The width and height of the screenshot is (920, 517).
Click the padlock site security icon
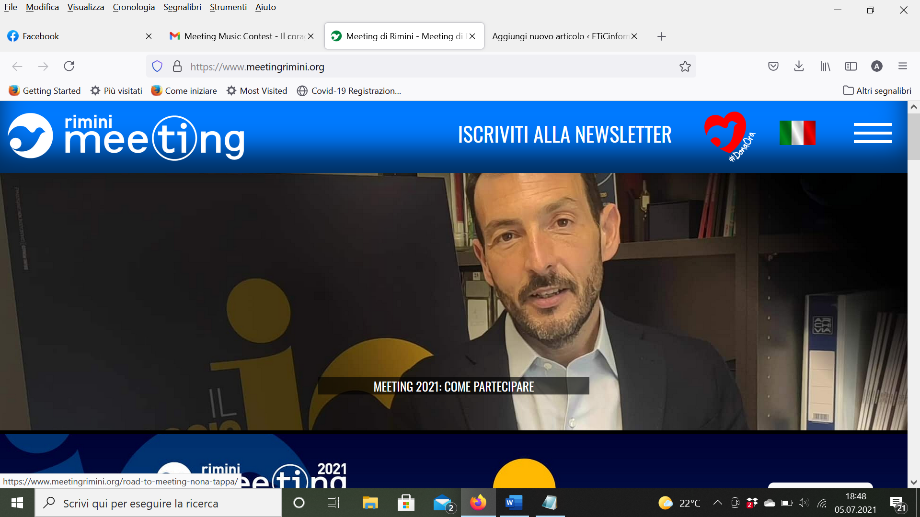pos(177,67)
